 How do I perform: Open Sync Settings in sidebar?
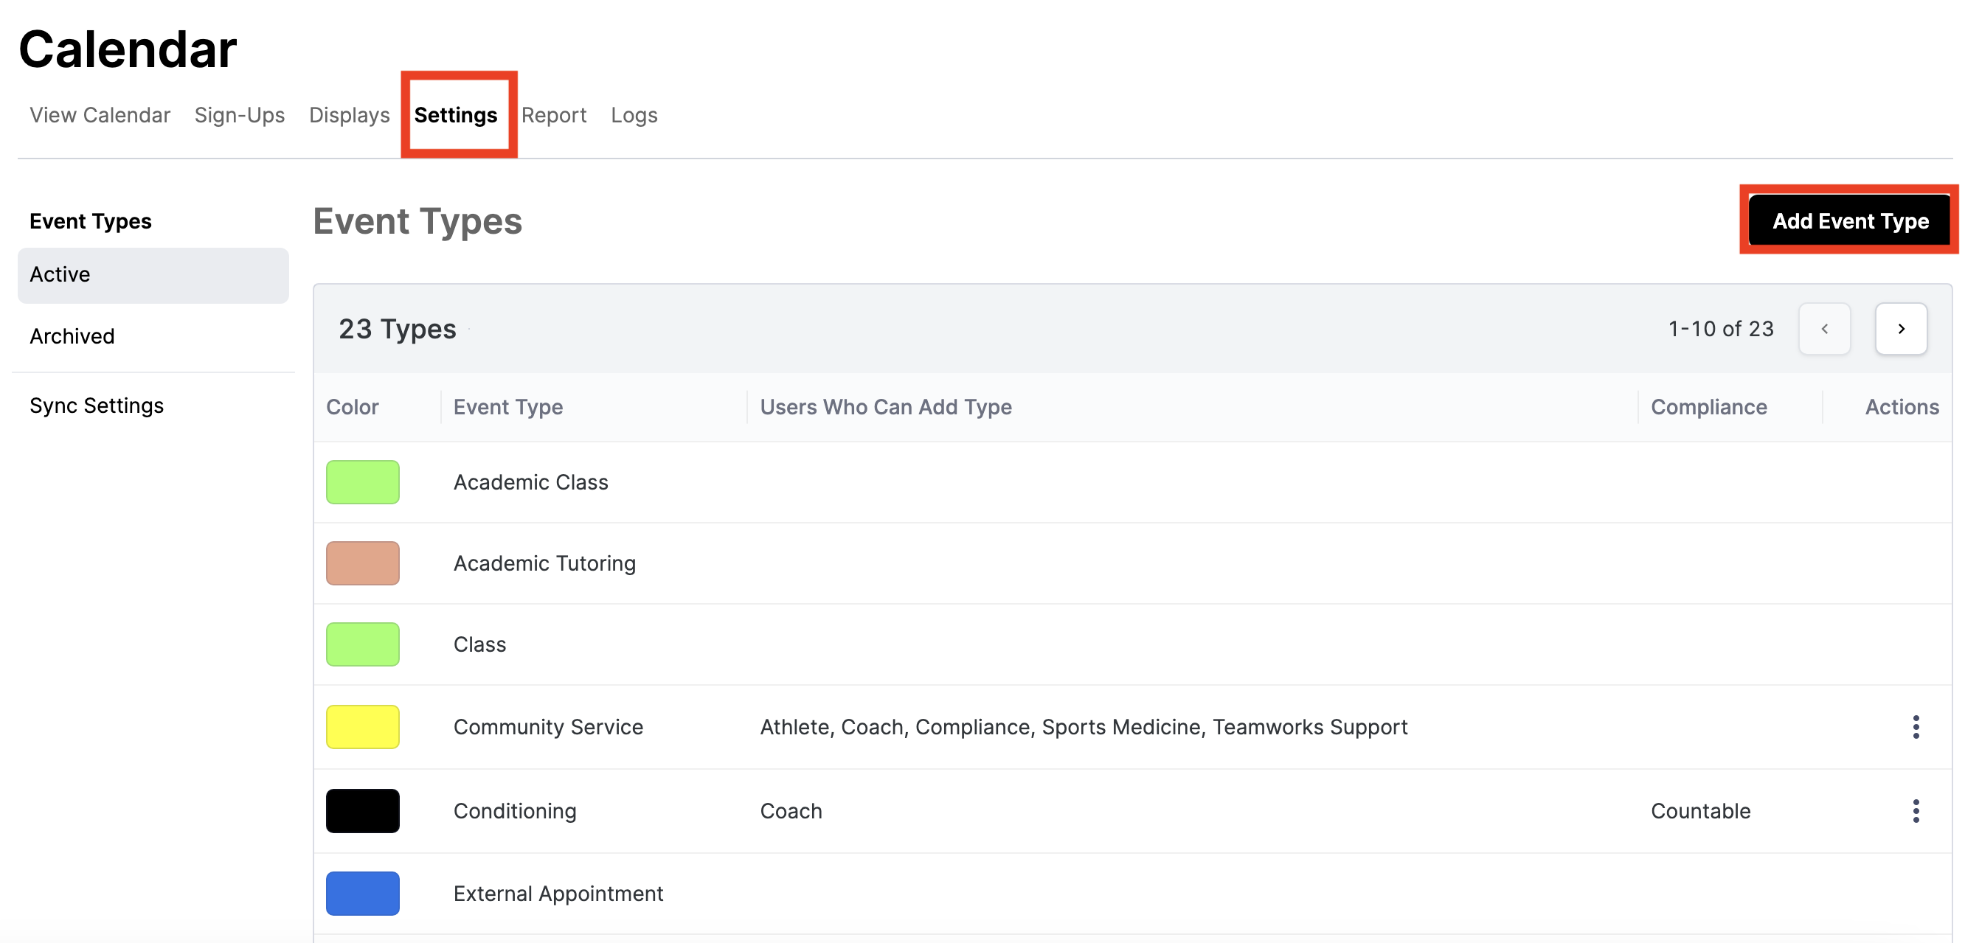pyautogui.click(x=97, y=406)
